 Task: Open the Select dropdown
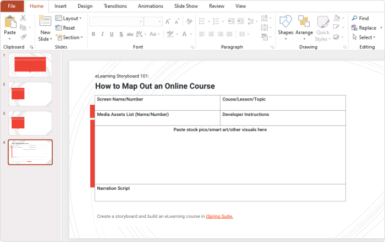[x=364, y=37]
